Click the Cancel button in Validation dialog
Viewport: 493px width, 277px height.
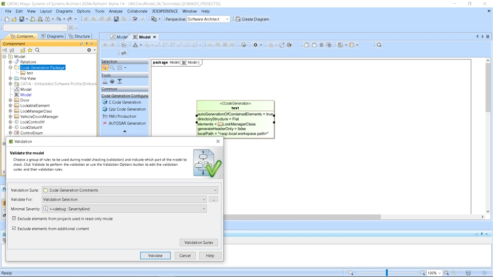tap(185, 255)
